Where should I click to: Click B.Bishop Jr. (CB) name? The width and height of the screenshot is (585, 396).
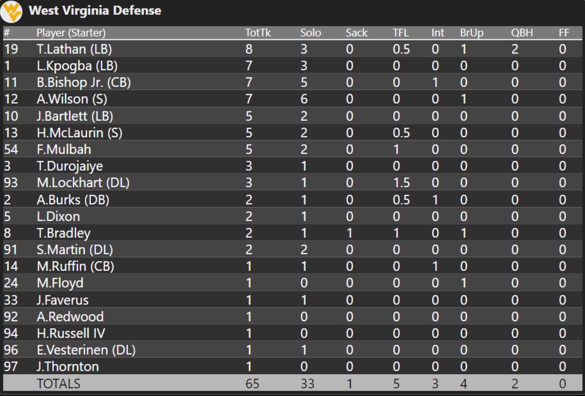83,82
